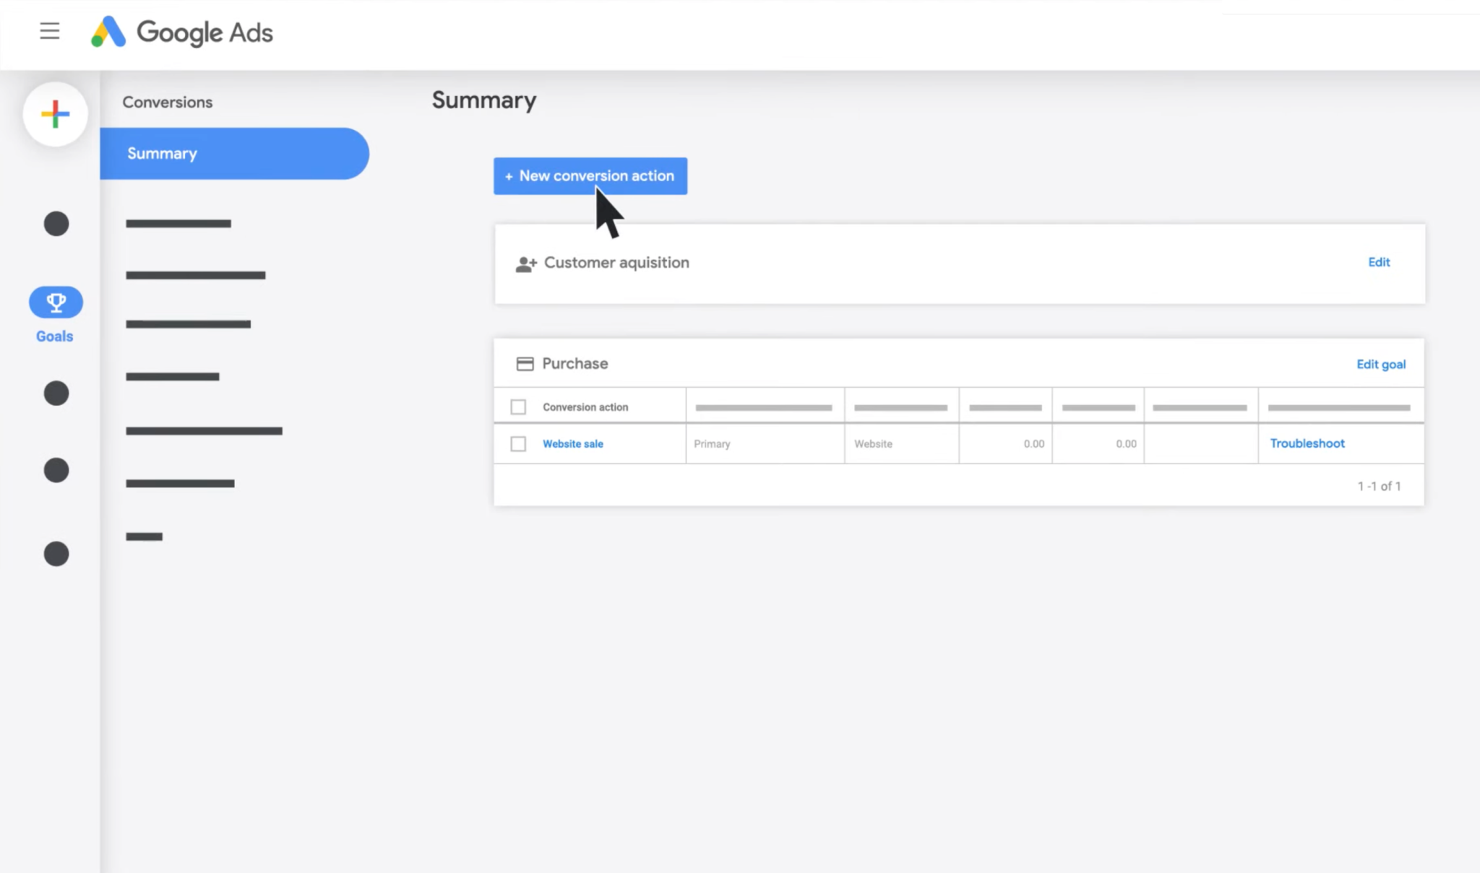Open the hamburger navigation menu
This screenshot has height=873, width=1480.
48,31
